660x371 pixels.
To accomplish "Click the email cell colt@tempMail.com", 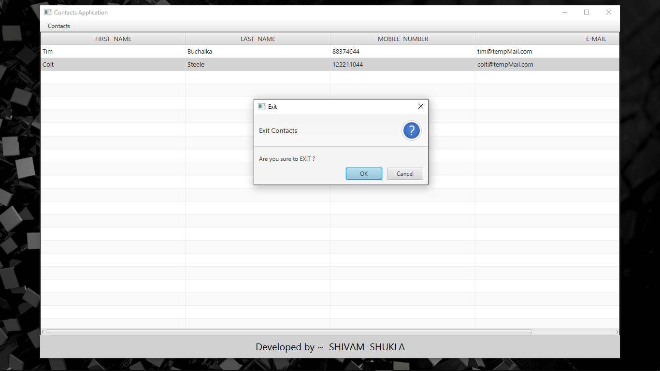I will (505, 64).
